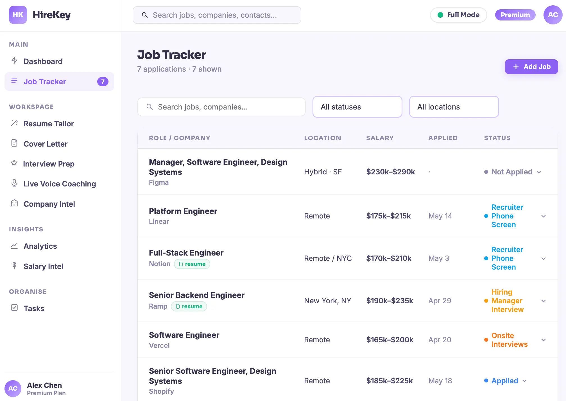
Task: Click the magnifier icon in job filter search
Action: (x=150, y=107)
